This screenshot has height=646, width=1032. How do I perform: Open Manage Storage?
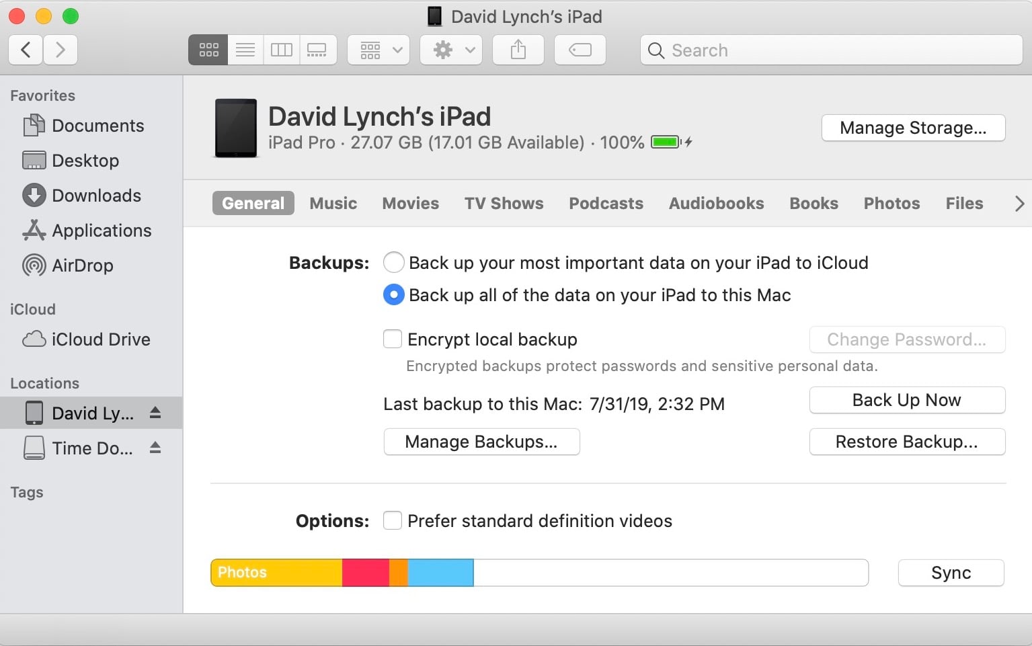912,128
